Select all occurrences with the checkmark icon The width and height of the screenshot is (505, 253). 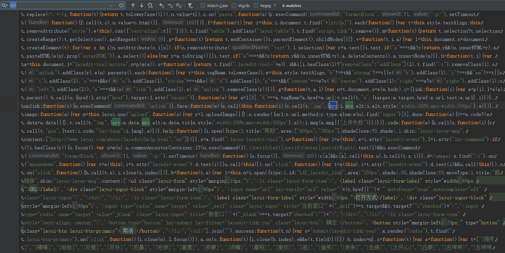point(179,5)
